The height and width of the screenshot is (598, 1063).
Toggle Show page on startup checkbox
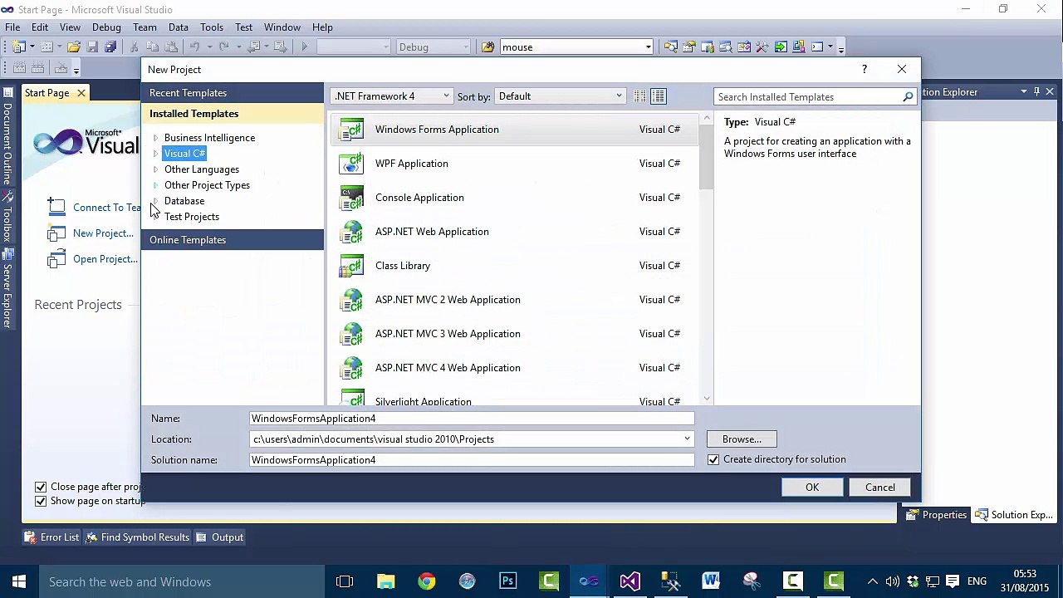(41, 501)
